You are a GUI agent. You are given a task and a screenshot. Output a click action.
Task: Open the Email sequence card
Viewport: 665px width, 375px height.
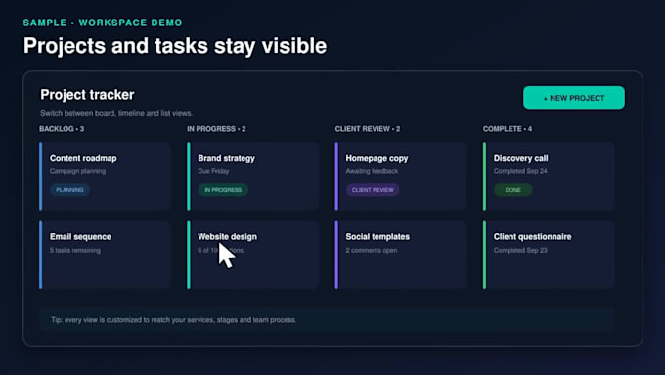tap(106, 255)
